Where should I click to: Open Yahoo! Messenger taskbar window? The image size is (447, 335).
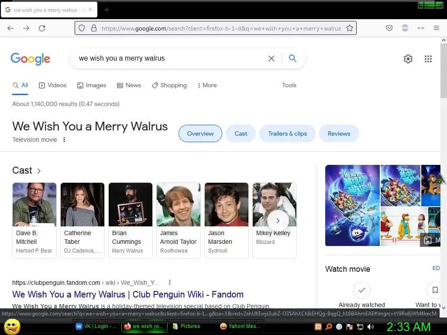[x=241, y=326]
